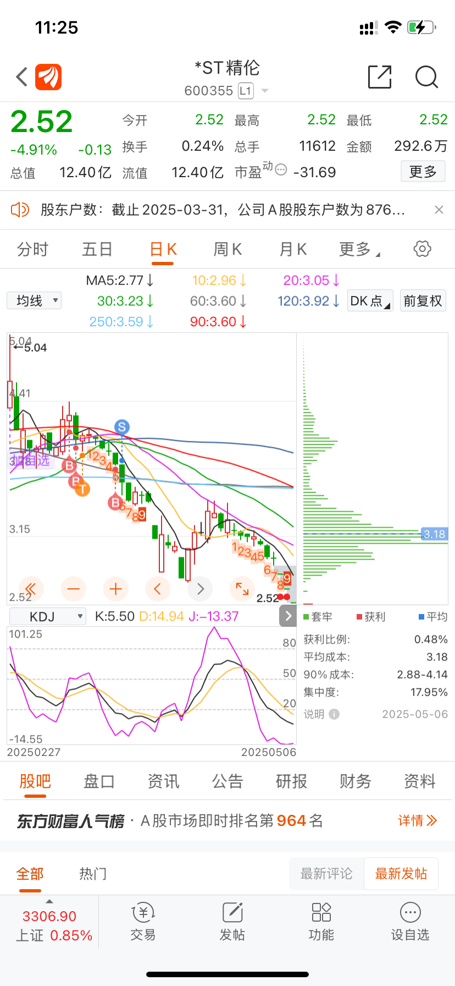This screenshot has width=455, height=986.
Task: Open the orange Eastmoney app logo
Action: pyautogui.click(x=48, y=77)
